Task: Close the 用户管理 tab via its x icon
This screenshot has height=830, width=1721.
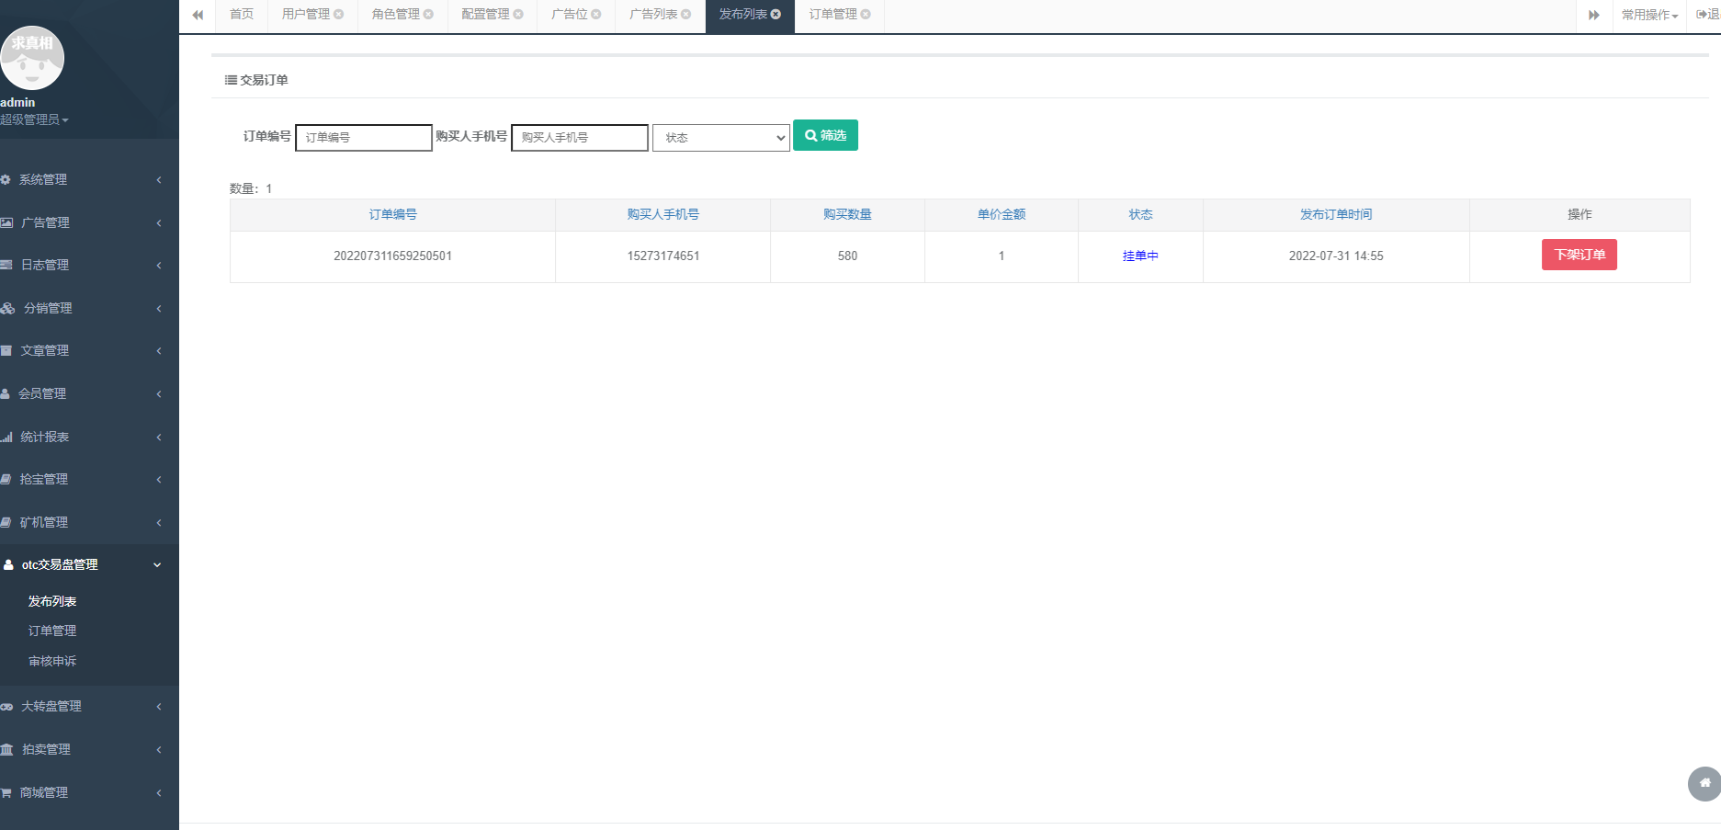Action: (x=339, y=15)
